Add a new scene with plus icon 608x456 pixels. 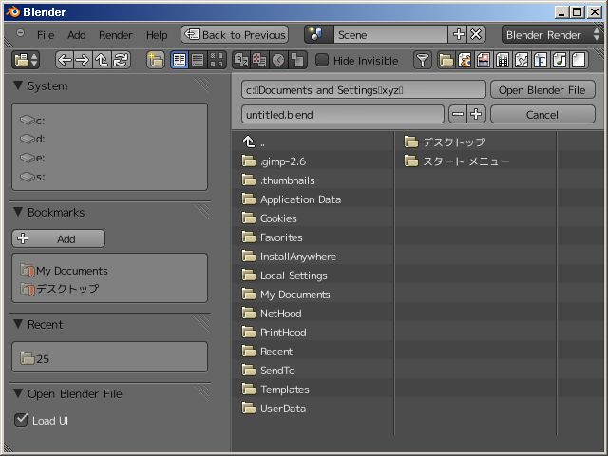(458, 35)
